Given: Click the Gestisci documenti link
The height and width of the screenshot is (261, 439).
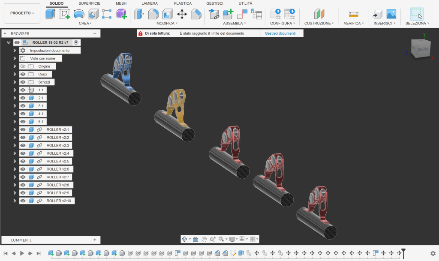Looking at the screenshot, I should coord(281,33).
